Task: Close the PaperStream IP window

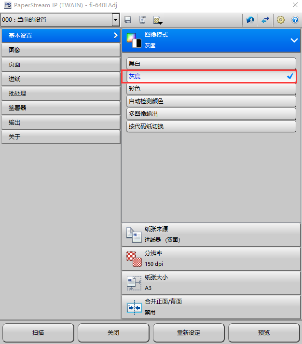Action: click(x=295, y=5)
